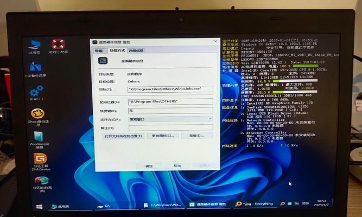Launch the CGI backup restore desktop icon
The image size is (362, 217).
coord(36,70)
